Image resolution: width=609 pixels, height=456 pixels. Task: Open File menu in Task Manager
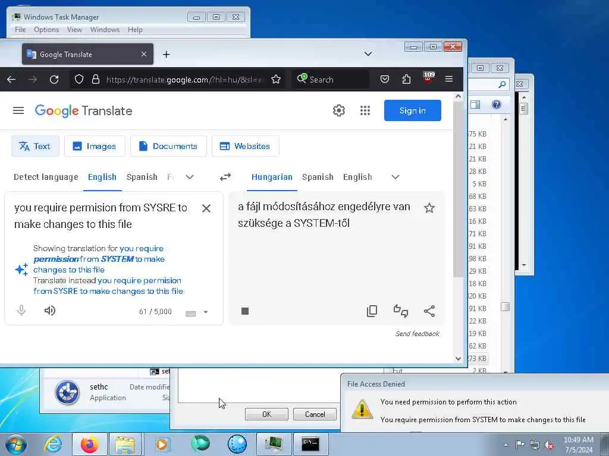click(x=20, y=30)
